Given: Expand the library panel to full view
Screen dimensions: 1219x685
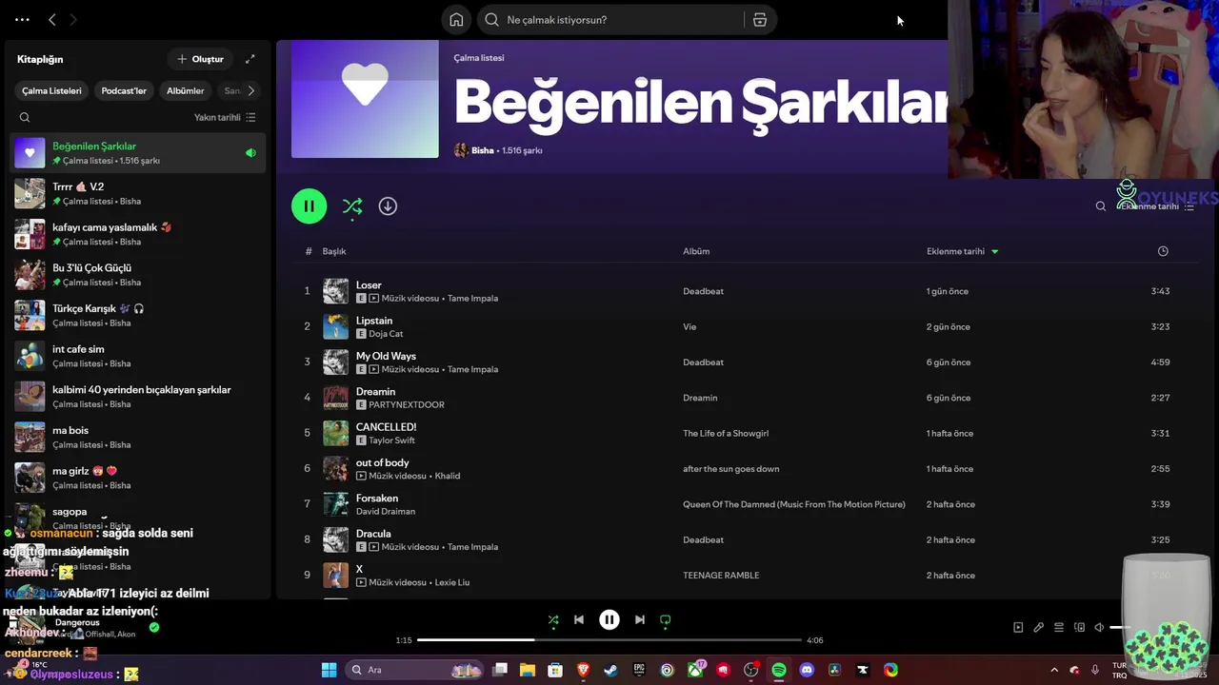Looking at the screenshot, I should (x=250, y=59).
